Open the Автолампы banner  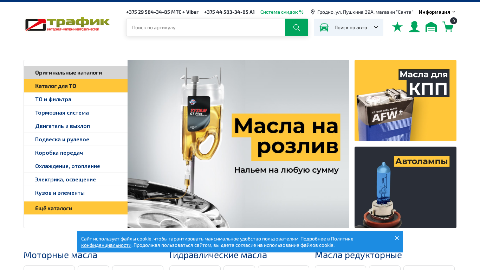[x=406, y=187]
